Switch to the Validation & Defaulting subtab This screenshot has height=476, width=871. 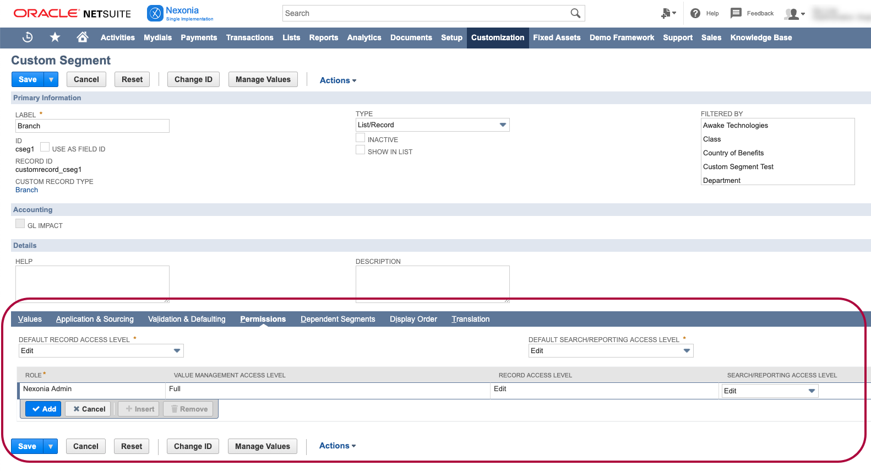[187, 319]
